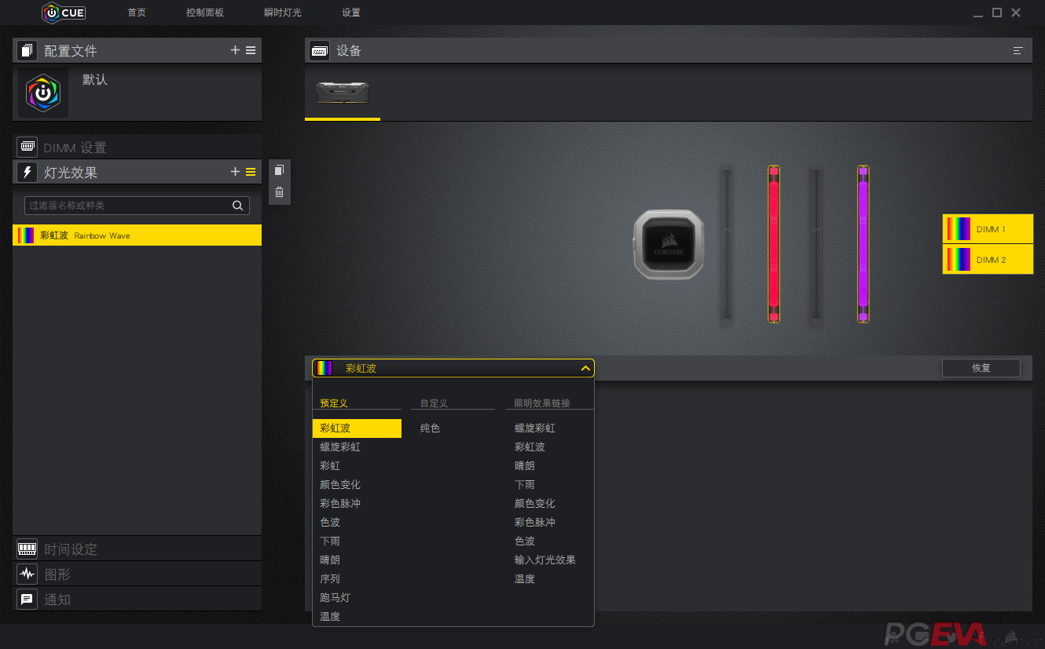This screenshot has height=649, width=1045.
Task: Open the 灯光效果 hamburger menu
Action: (251, 172)
